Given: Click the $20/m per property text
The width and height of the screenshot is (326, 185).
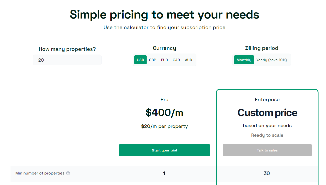Looking at the screenshot, I should tap(164, 126).
